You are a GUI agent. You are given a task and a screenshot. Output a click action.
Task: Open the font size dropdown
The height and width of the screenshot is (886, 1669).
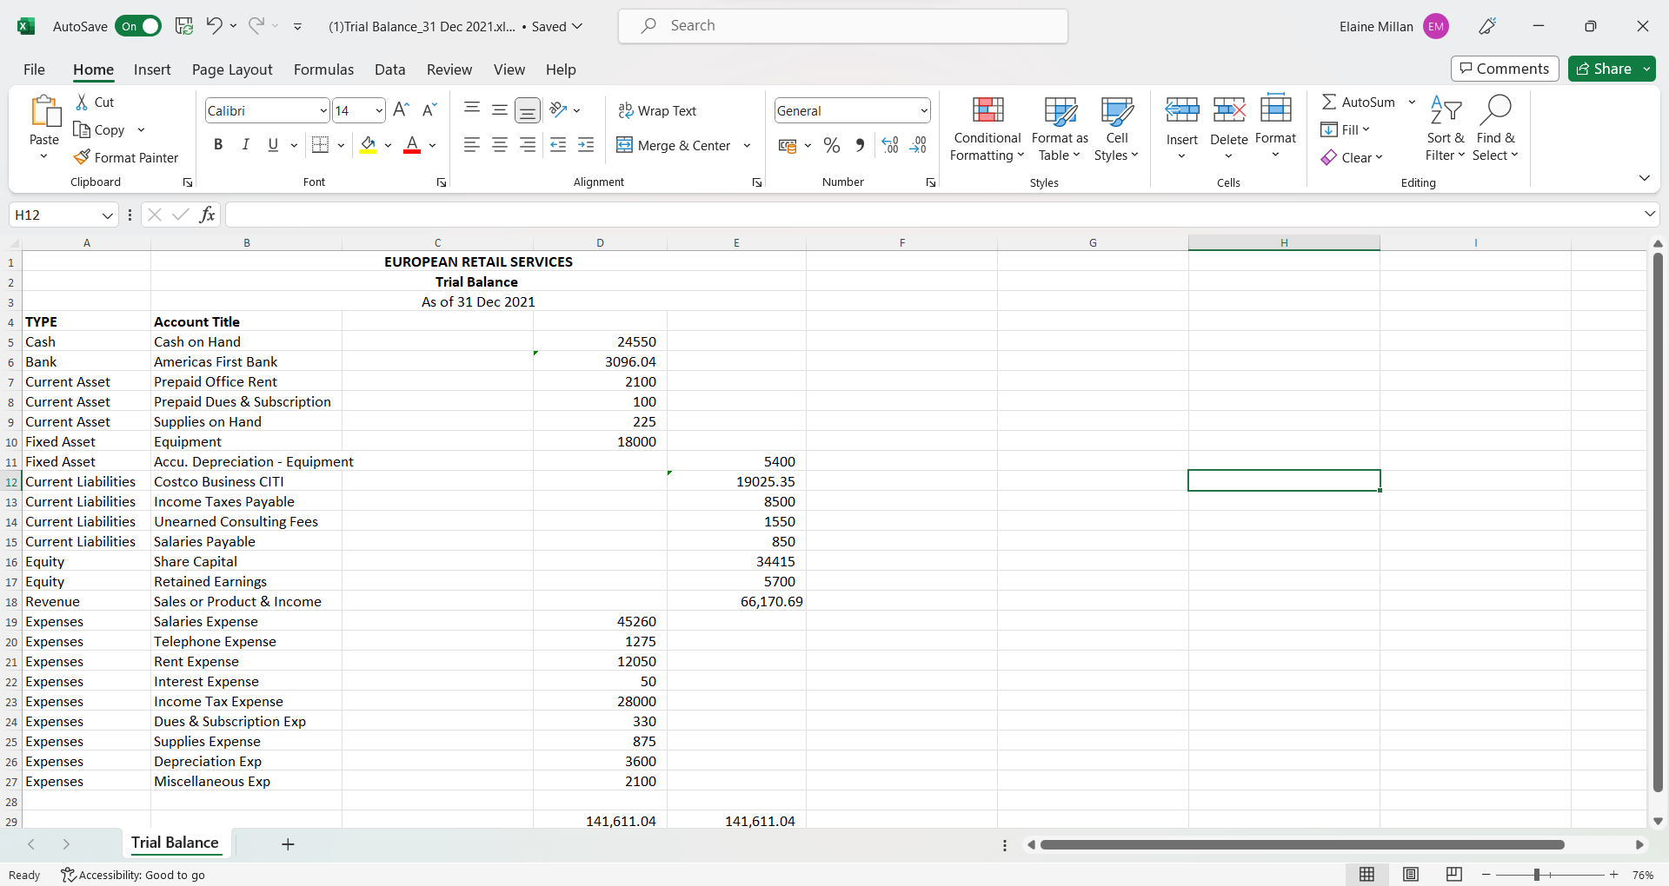pos(379,110)
